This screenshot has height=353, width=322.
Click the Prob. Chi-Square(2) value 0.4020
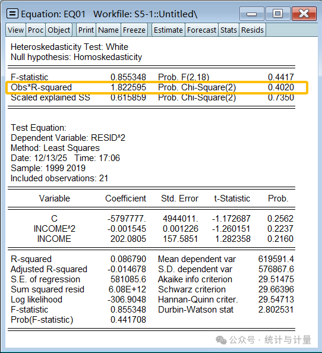(x=281, y=87)
